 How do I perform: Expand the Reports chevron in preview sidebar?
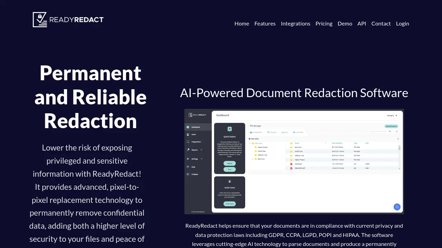201,150
